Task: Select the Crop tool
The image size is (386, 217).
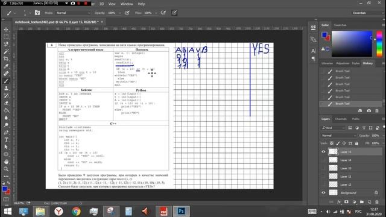Action: pos(6,59)
